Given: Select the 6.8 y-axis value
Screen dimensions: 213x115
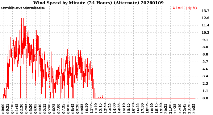Looking at the screenshot, I should (x=205, y=54).
